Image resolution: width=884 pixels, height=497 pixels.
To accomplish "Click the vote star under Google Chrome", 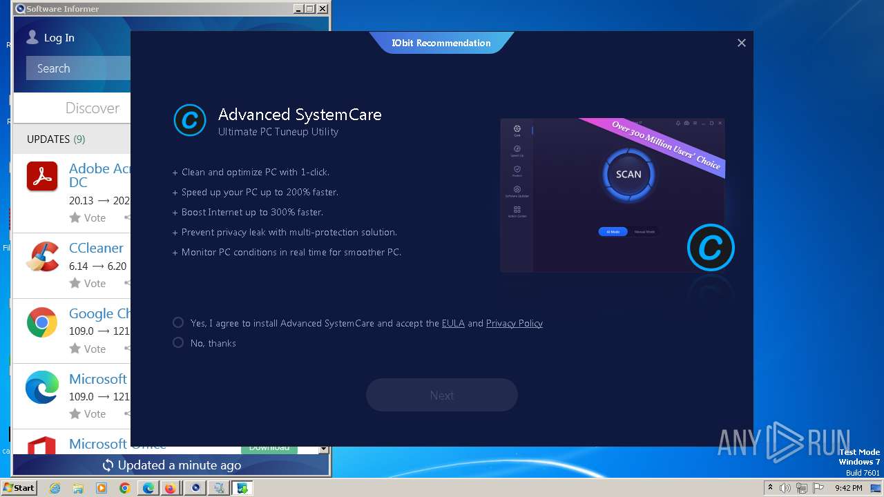I will coord(75,349).
